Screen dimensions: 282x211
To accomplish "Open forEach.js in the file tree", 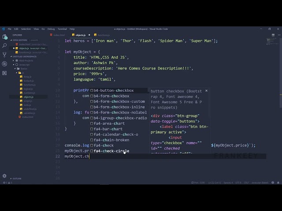I will tap(28, 81).
